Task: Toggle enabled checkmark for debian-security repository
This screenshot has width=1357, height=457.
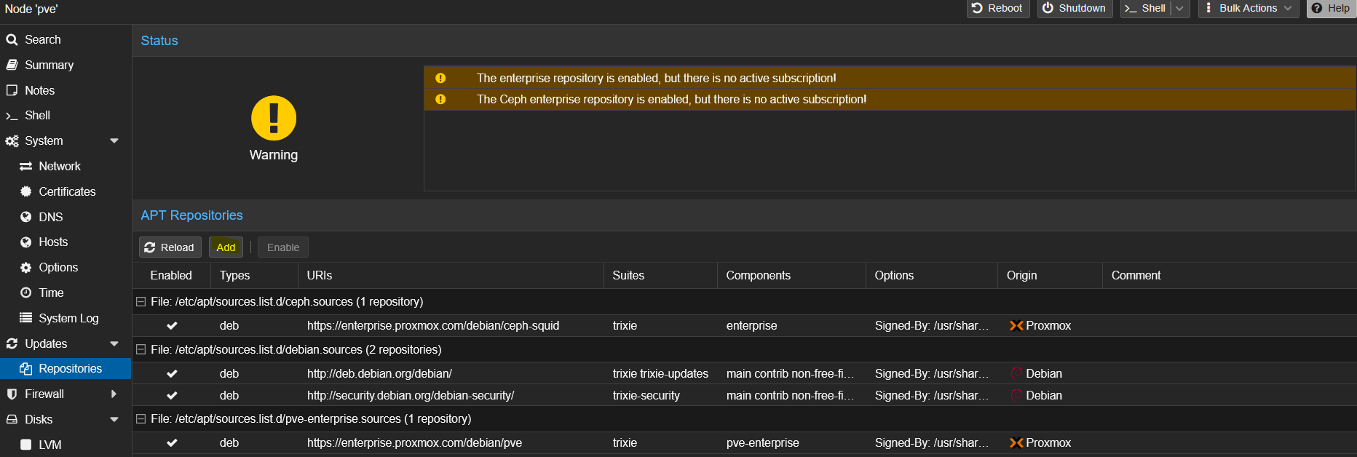Action: click(172, 395)
